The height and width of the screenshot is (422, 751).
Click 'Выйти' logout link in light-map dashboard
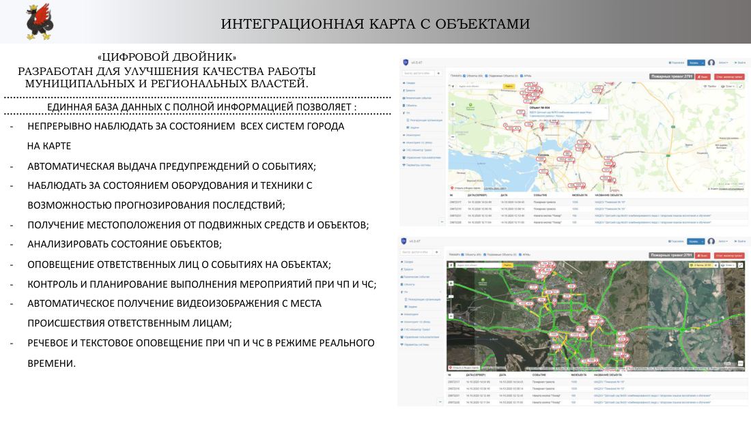pos(741,63)
